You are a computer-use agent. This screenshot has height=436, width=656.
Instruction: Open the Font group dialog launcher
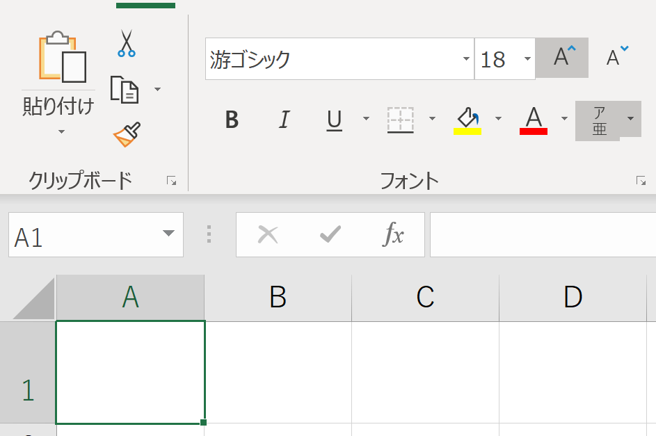point(640,179)
